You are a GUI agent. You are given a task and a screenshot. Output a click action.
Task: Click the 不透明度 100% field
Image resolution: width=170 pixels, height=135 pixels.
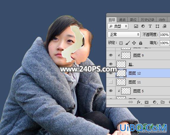pos(164,35)
